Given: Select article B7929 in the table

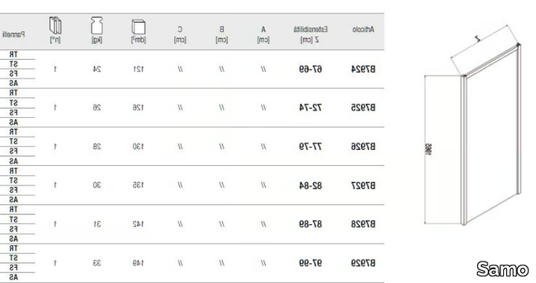Looking at the screenshot, I should [x=363, y=263].
